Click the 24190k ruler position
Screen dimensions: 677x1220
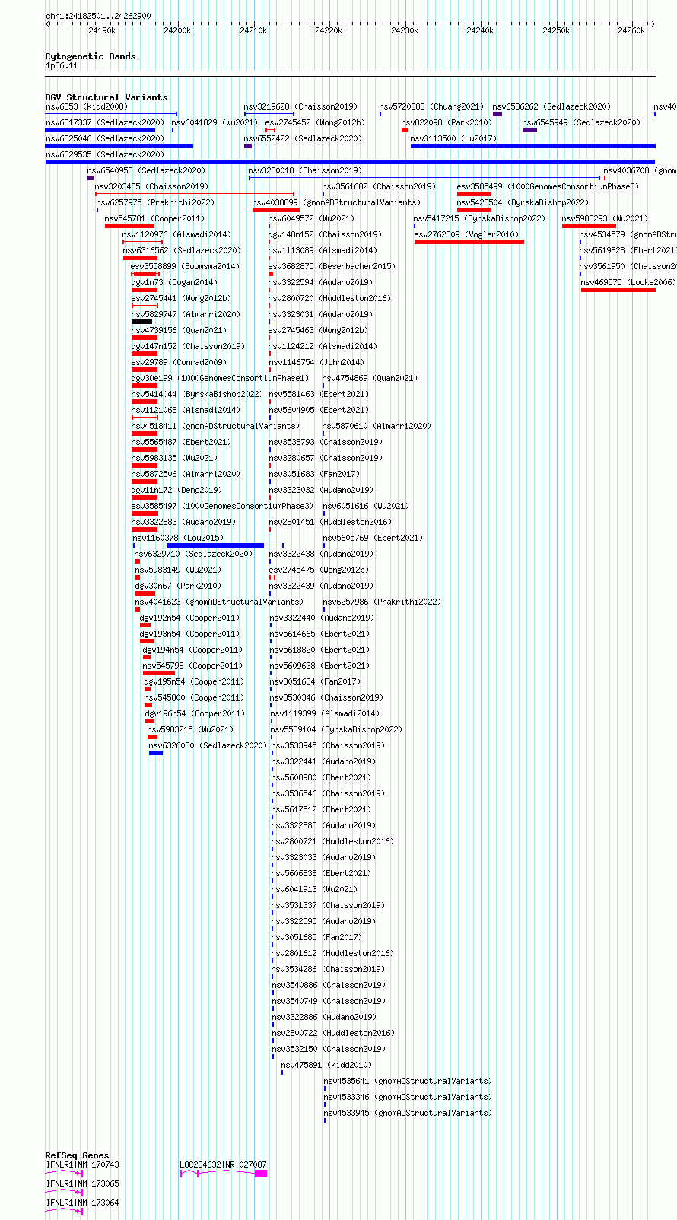coord(102,30)
